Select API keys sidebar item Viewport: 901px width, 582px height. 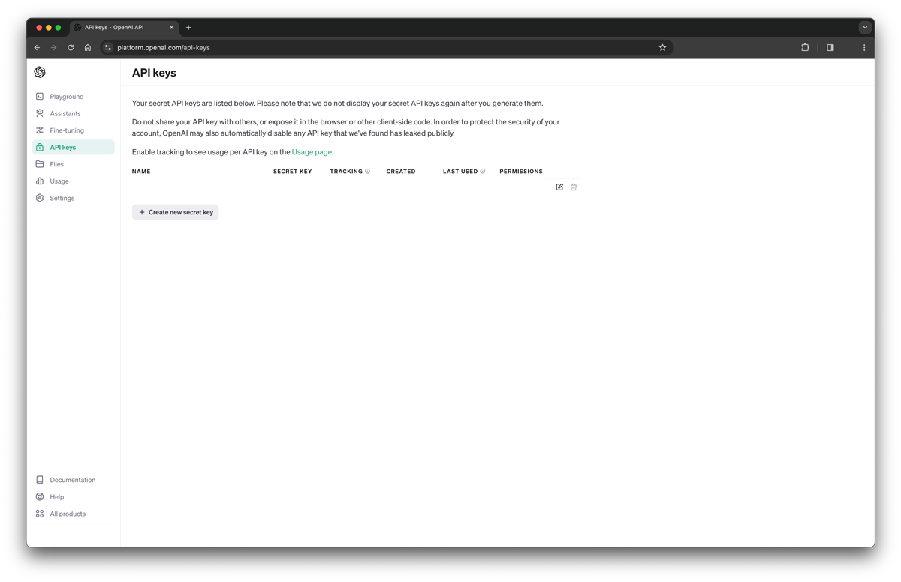tap(73, 147)
